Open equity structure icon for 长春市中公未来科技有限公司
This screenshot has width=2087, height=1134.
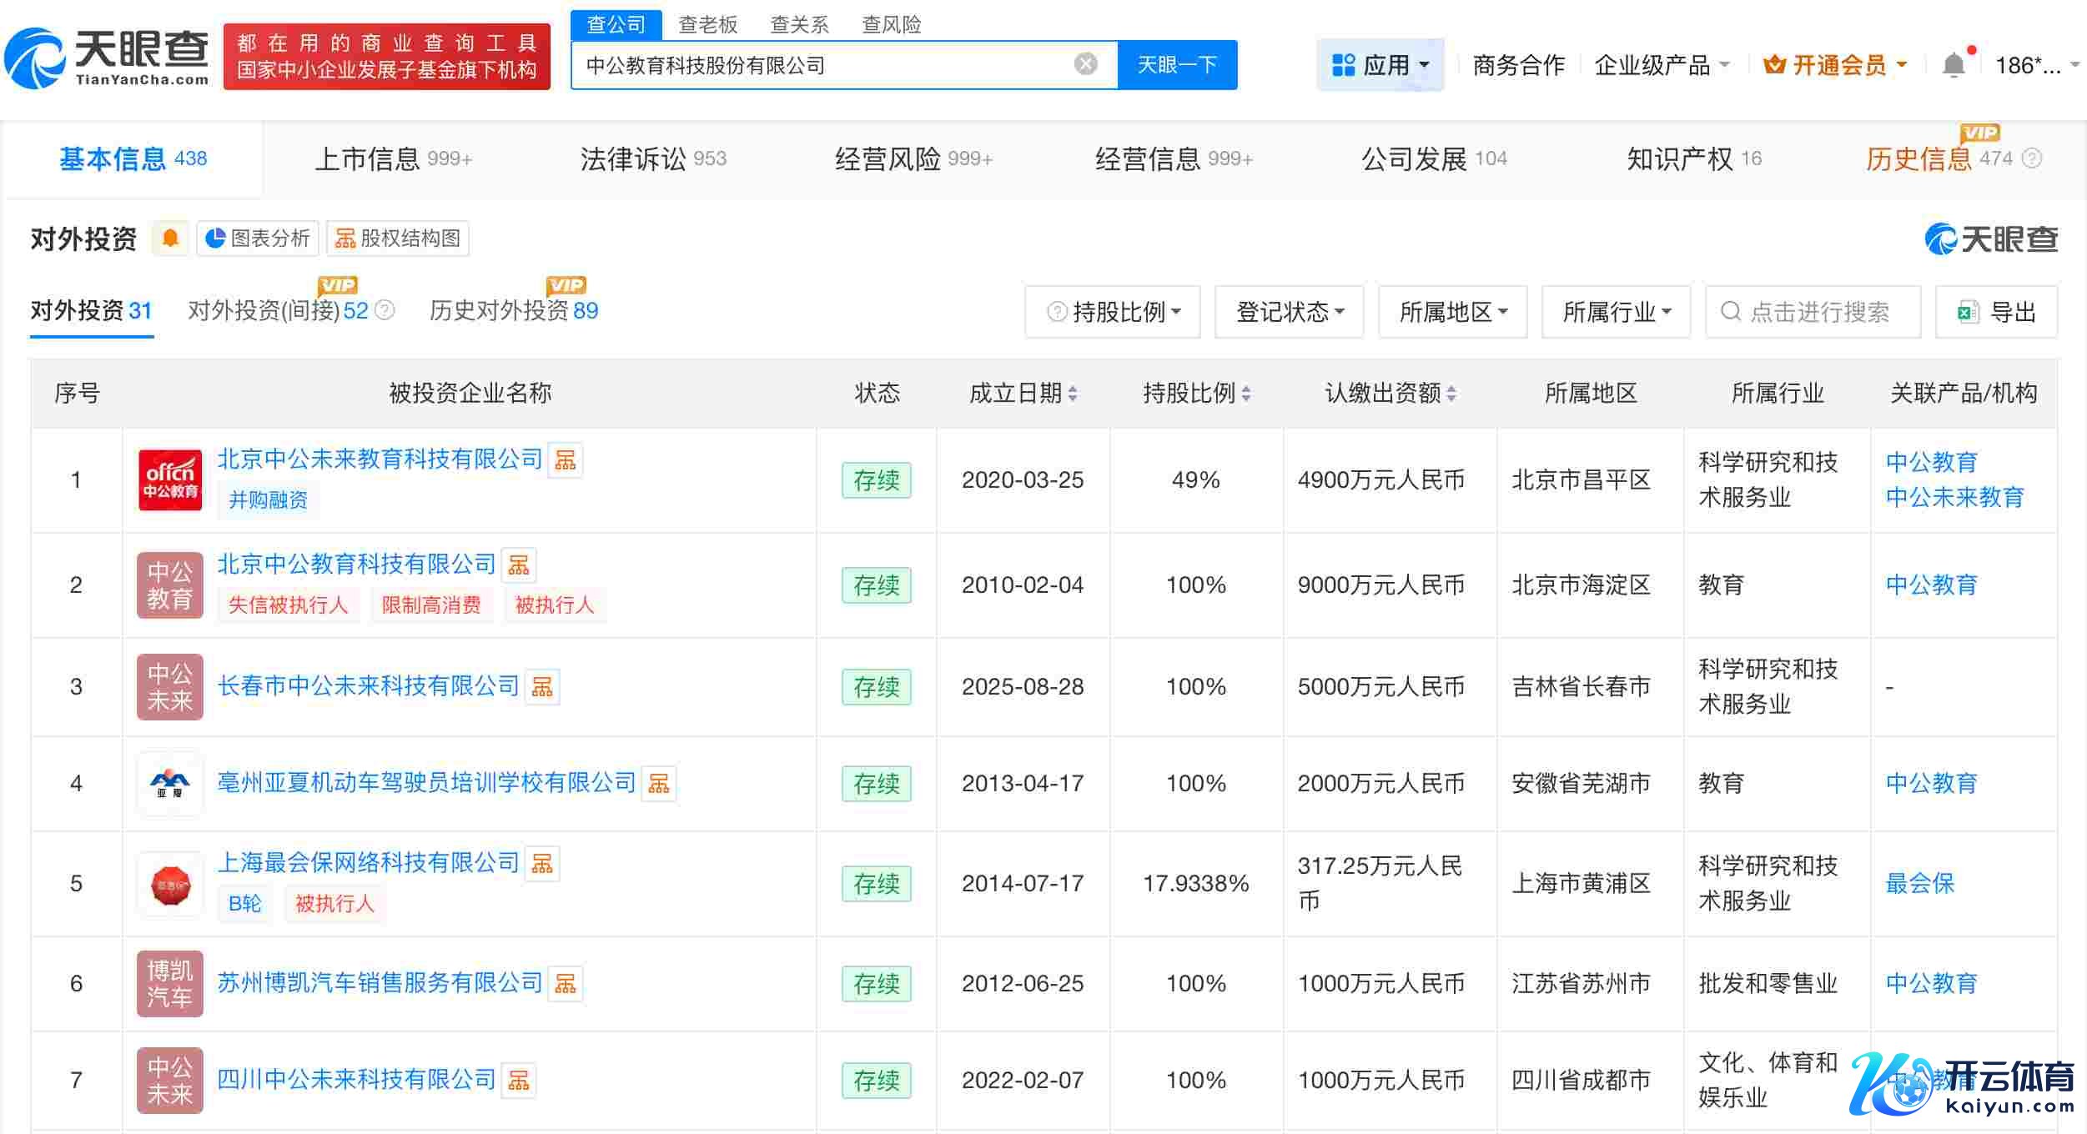542,687
